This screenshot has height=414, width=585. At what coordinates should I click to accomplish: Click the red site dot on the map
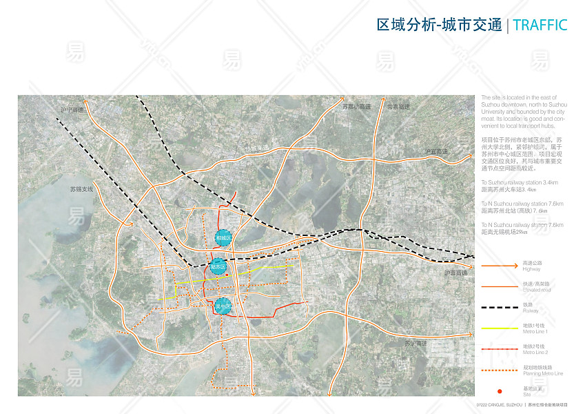(x=227, y=275)
